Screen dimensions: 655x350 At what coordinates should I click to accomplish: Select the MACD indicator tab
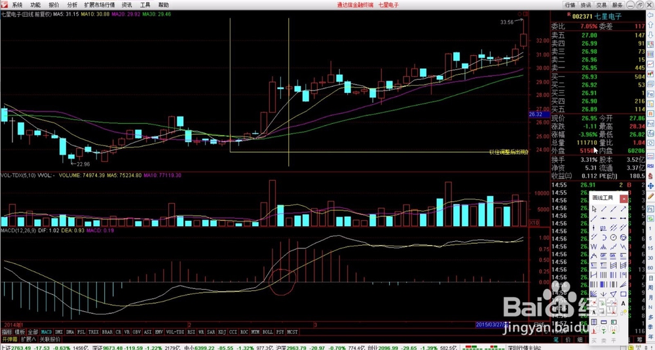(47, 332)
